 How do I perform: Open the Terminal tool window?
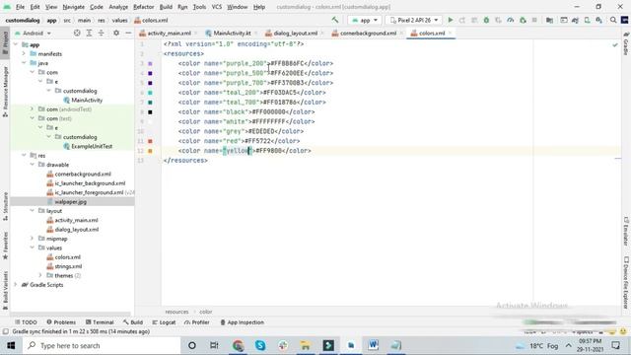pyautogui.click(x=100, y=322)
